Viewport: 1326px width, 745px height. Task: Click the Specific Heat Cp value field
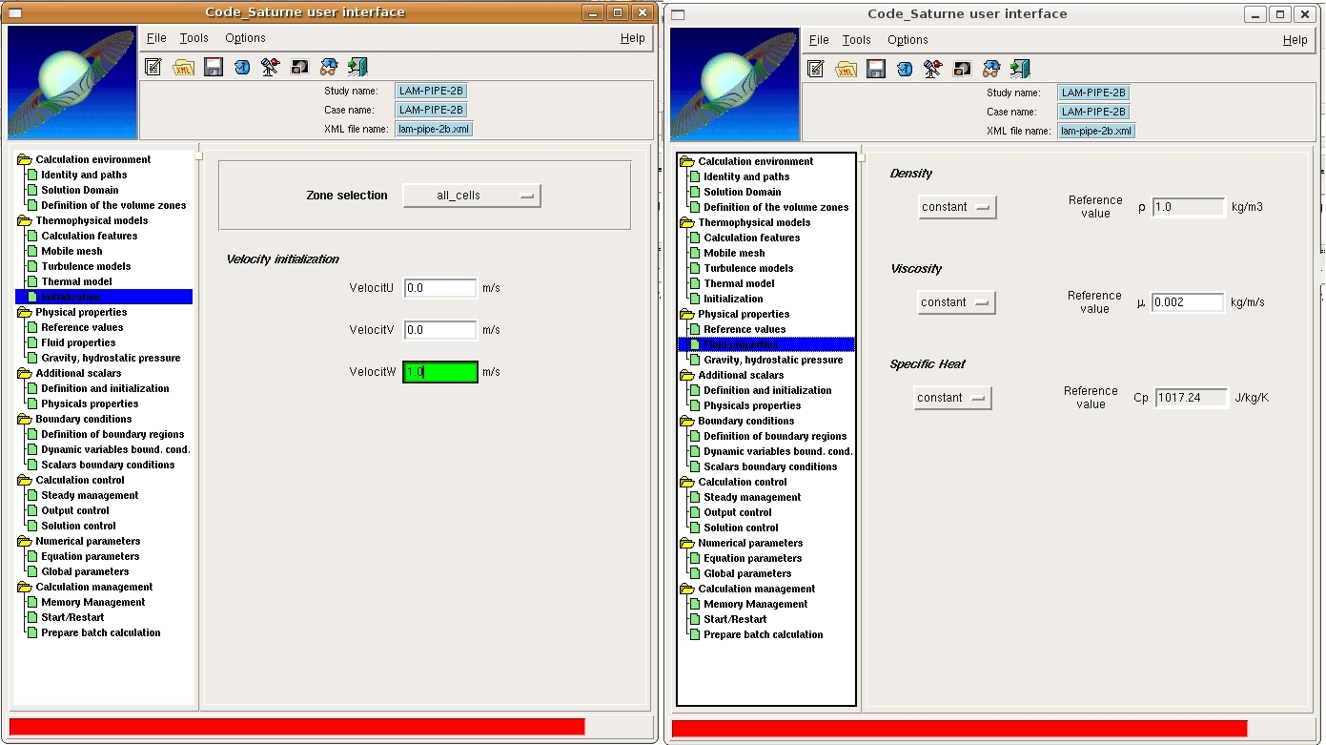(1192, 398)
